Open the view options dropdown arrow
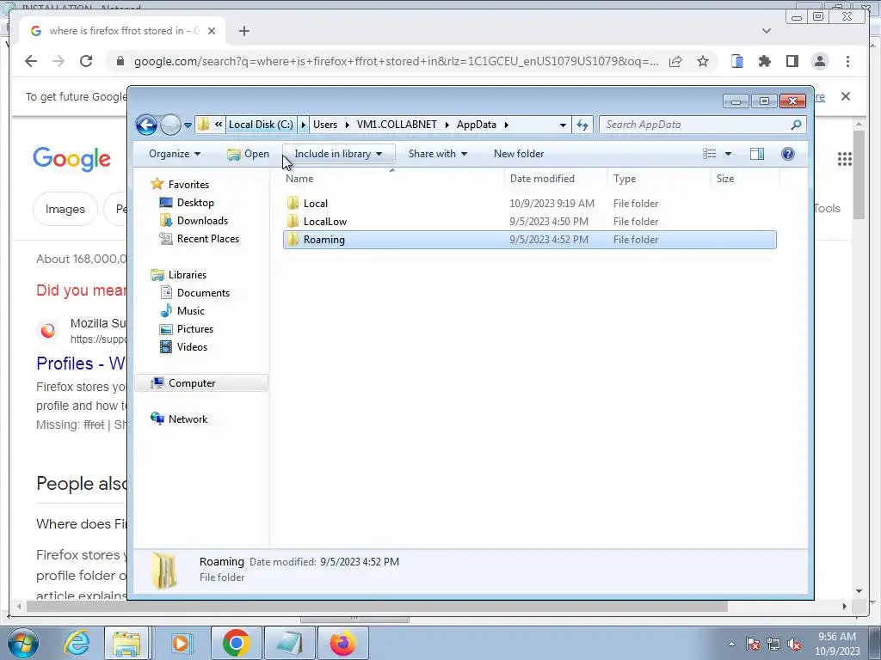 click(x=728, y=154)
